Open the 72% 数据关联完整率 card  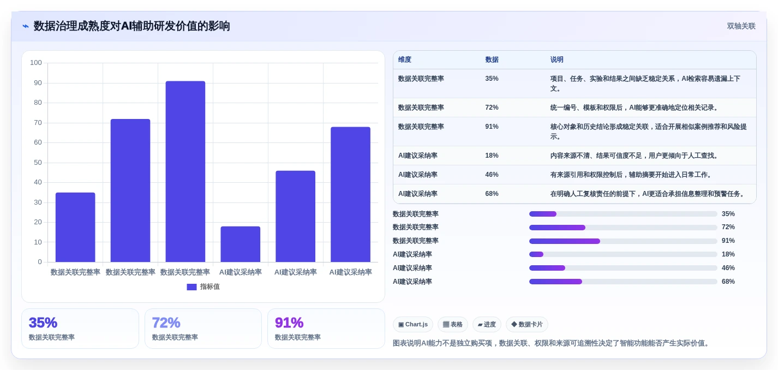point(203,329)
